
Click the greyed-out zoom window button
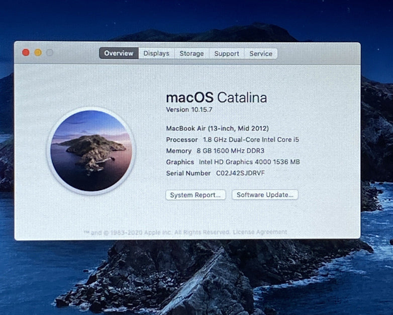50,52
